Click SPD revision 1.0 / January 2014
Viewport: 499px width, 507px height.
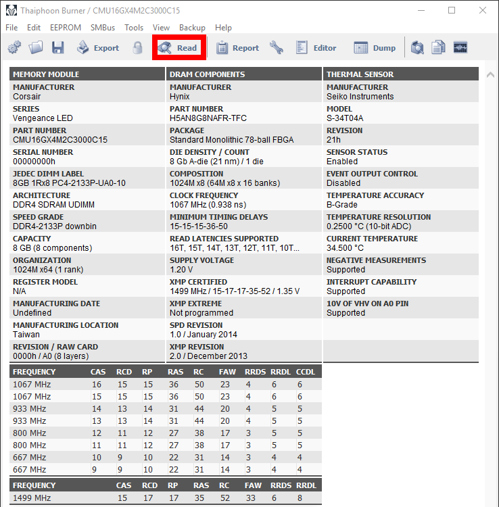click(x=204, y=335)
